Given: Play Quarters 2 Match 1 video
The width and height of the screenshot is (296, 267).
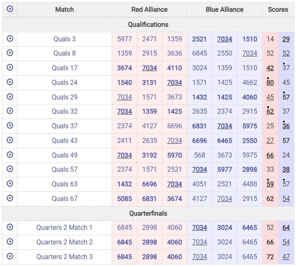Looking at the screenshot, I should pos(10,228).
